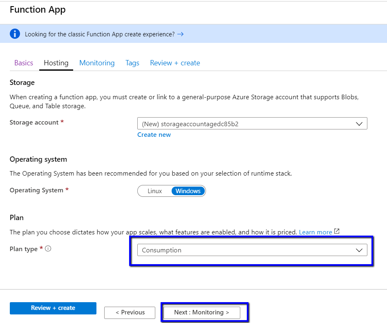
Task: Click the info icon next to Plan type
Action: point(48,249)
